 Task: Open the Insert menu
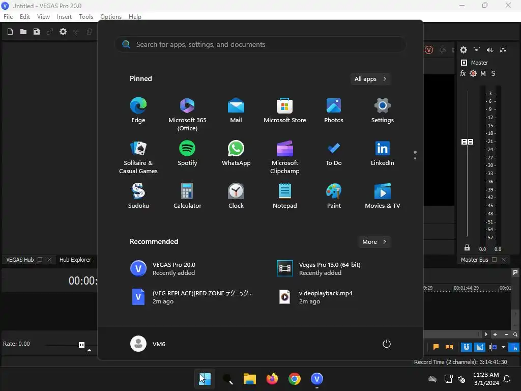click(x=64, y=17)
